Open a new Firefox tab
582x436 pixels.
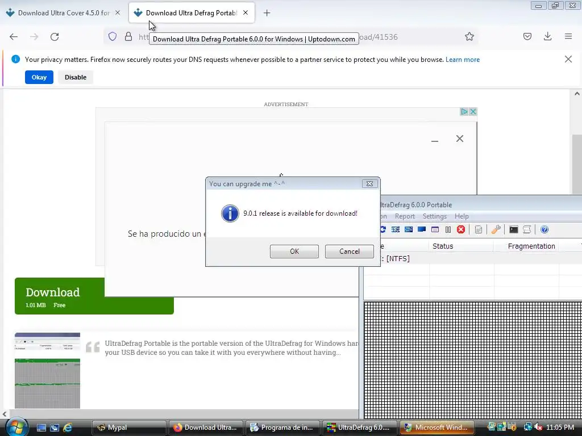coord(267,13)
